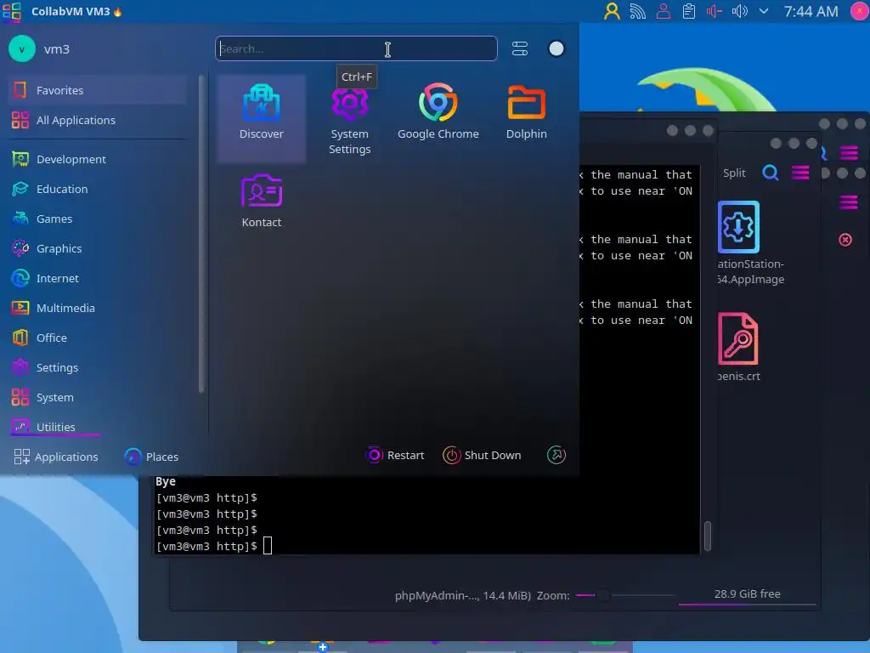870x653 pixels.
Task: Open the network feed icon in system tray
Action: pos(637,11)
